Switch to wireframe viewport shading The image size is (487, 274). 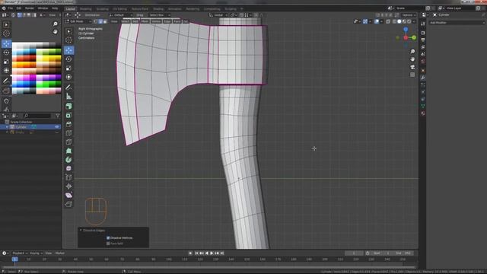pyautogui.click(x=394, y=21)
